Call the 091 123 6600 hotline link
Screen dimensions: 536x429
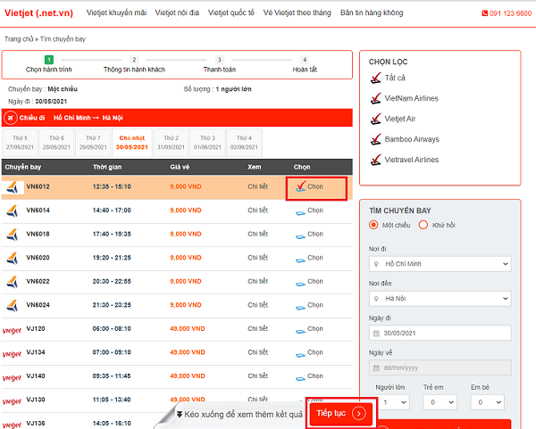[510, 13]
